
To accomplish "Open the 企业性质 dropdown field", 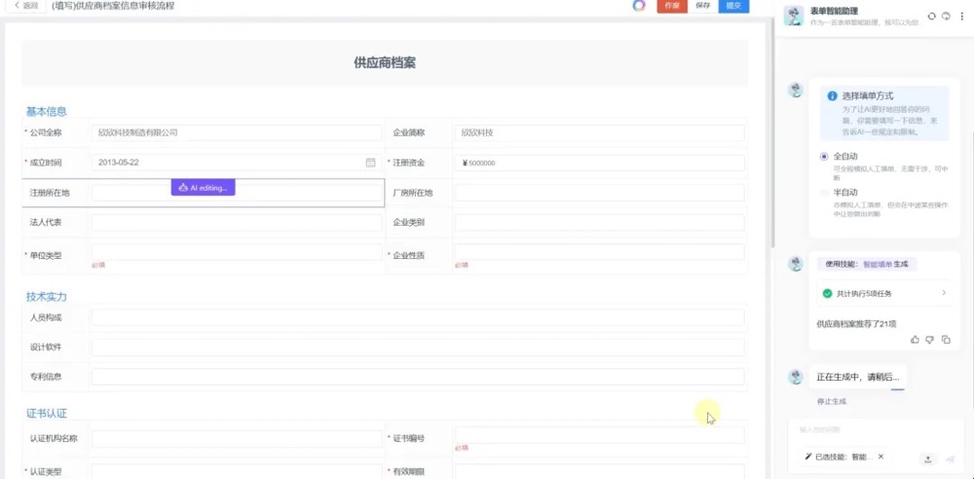I will [599, 251].
